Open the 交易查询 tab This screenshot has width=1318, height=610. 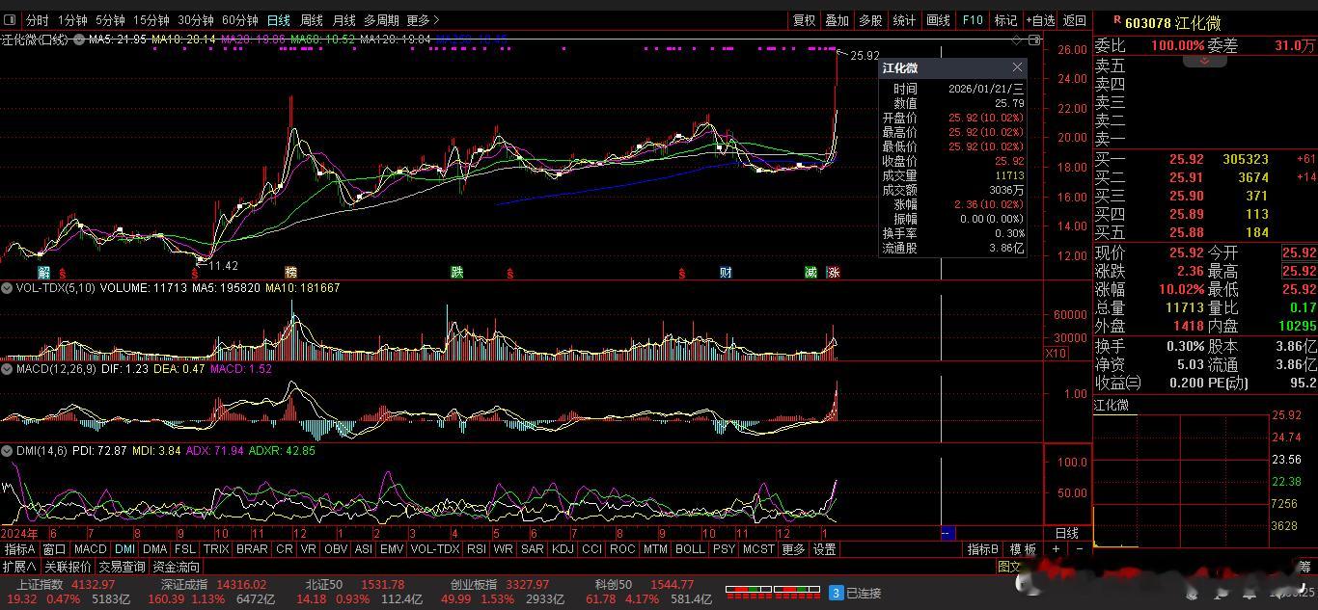coord(122,567)
